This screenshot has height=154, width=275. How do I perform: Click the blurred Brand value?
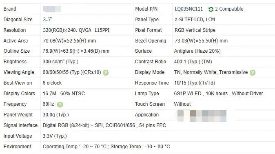[52, 9]
